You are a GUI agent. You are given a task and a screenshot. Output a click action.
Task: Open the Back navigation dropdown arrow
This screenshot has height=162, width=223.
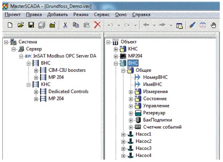(154, 25)
